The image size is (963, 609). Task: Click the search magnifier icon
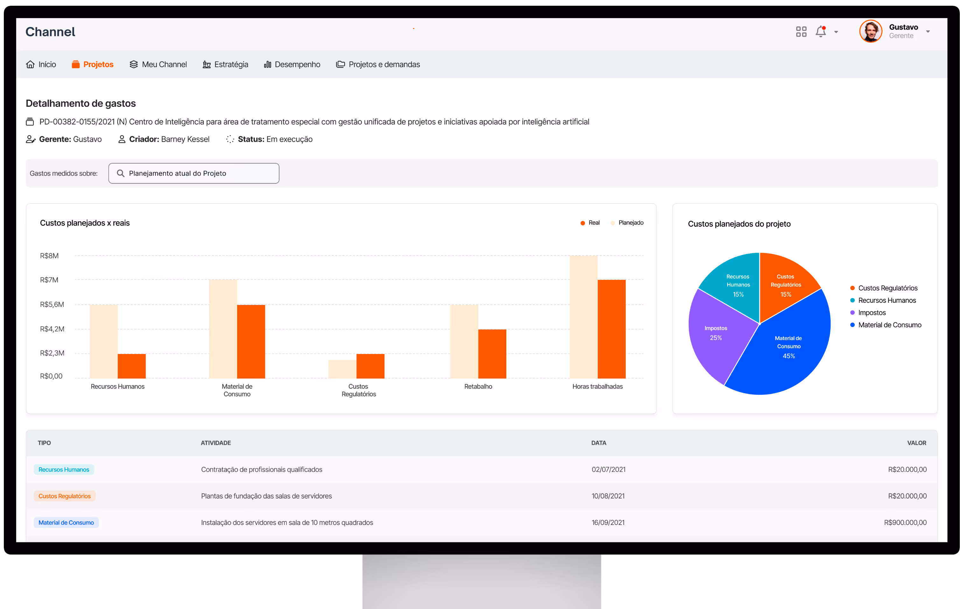120,173
